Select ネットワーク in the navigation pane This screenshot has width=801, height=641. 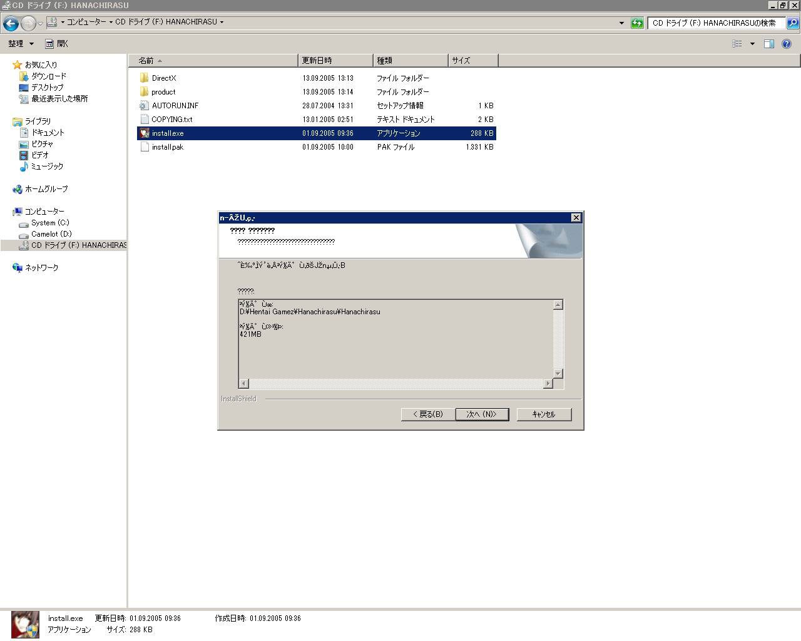(x=42, y=268)
